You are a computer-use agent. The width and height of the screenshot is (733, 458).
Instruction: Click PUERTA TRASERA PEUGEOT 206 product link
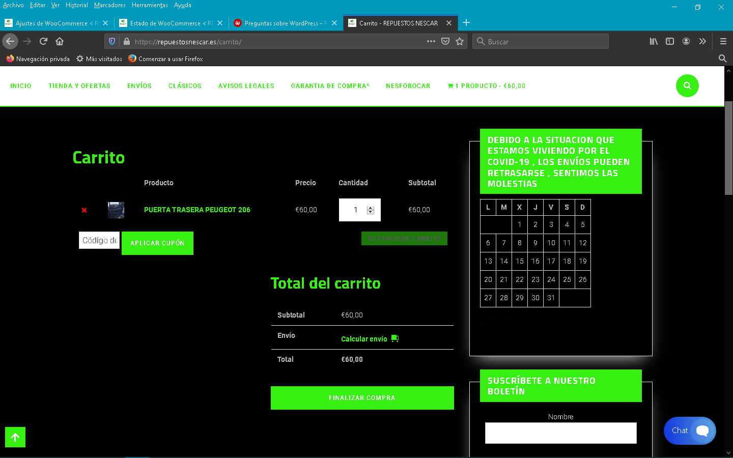[x=197, y=210]
